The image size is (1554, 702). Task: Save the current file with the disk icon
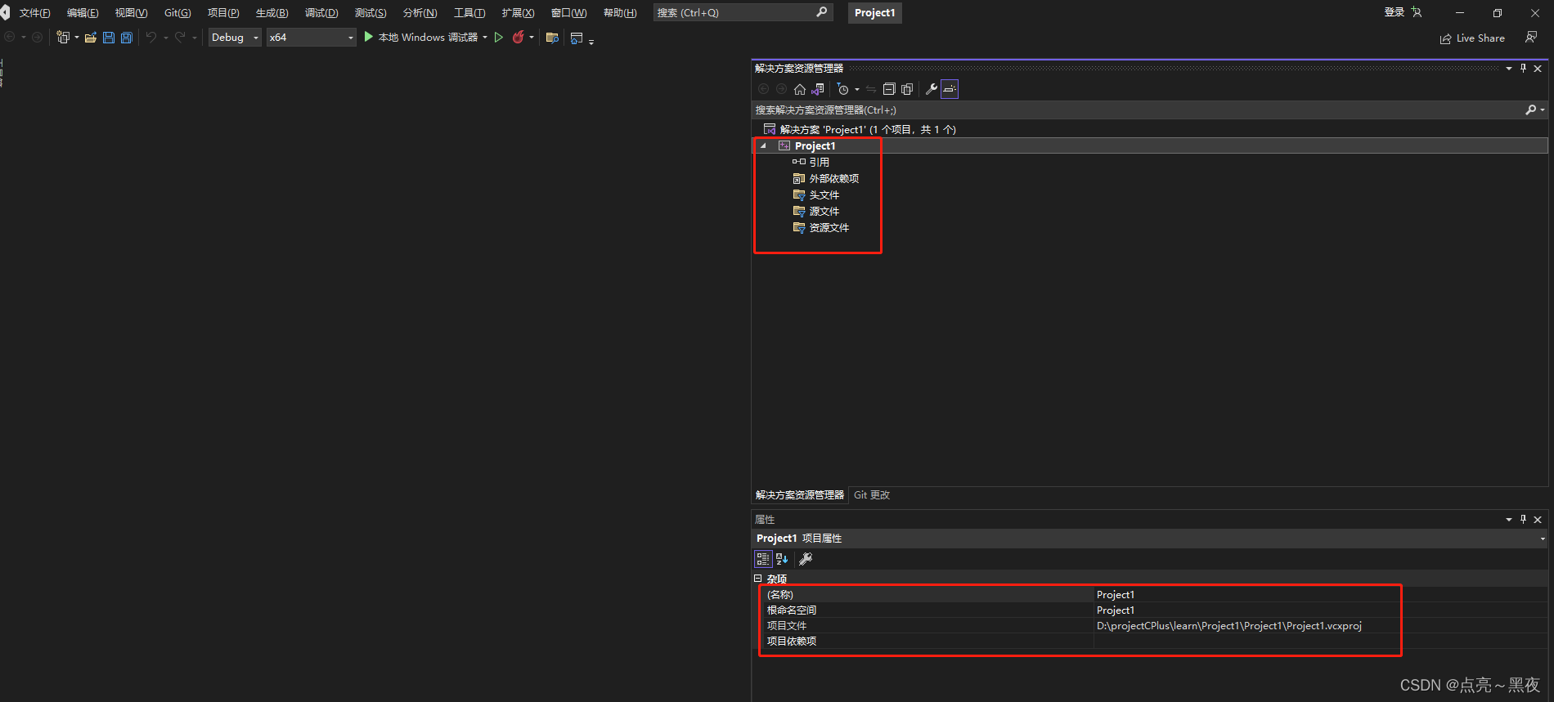point(109,38)
